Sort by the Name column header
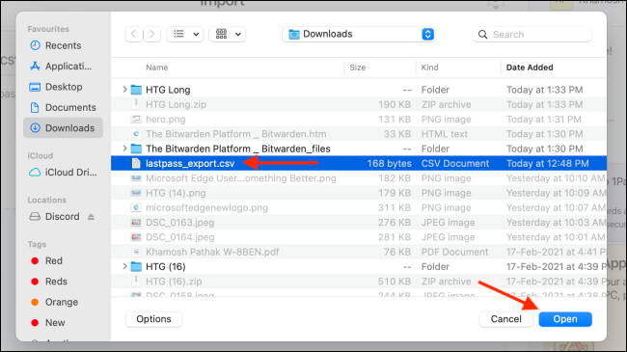627x352 pixels. (156, 68)
